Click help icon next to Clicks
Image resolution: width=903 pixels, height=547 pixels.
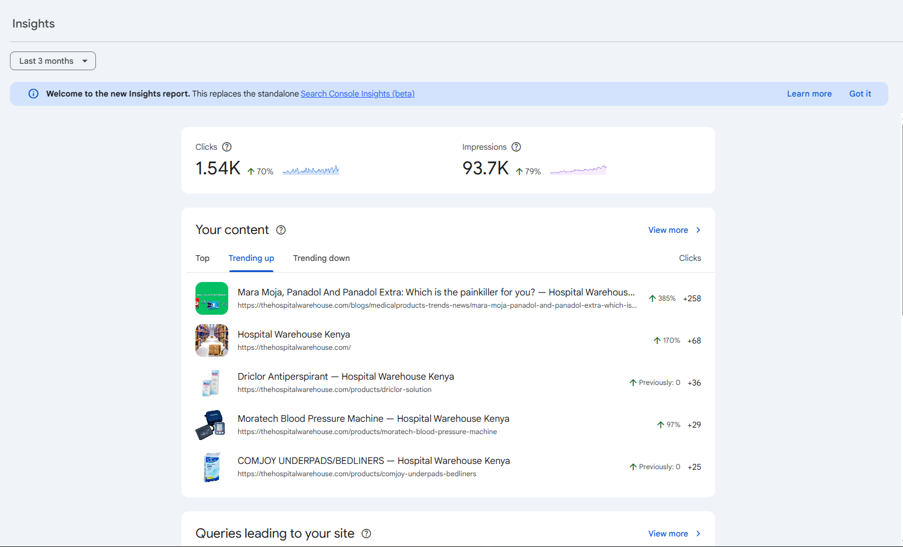[x=227, y=147]
